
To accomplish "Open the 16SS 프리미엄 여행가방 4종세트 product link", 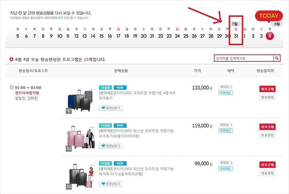I will click(x=137, y=95).
